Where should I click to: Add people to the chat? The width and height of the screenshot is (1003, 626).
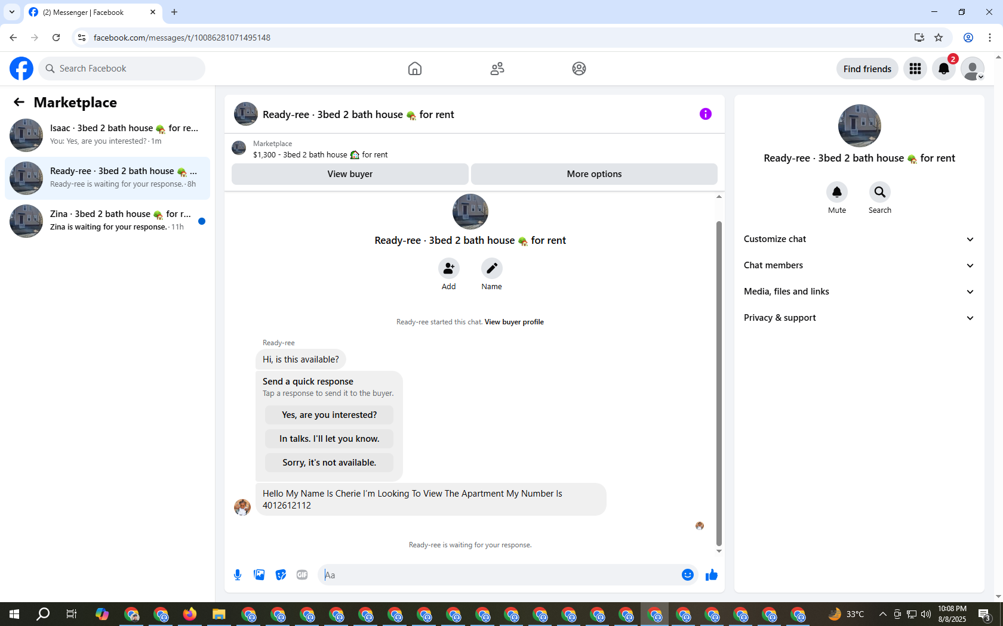click(x=449, y=268)
